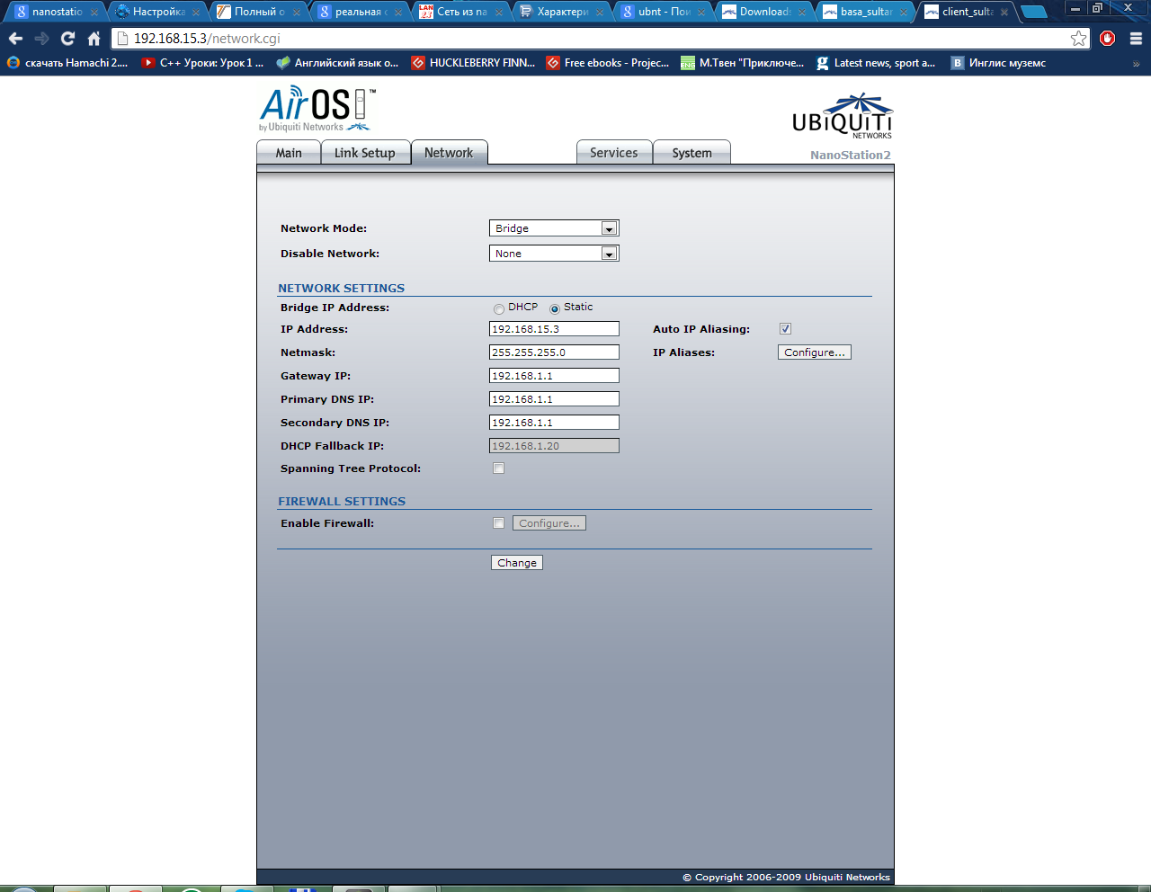Close the 'Полный о' browser tab

297,13
